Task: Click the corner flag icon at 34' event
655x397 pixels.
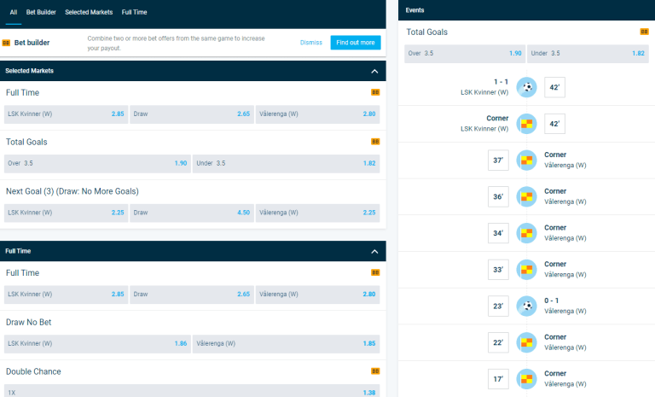Action: [x=527, y=233]
